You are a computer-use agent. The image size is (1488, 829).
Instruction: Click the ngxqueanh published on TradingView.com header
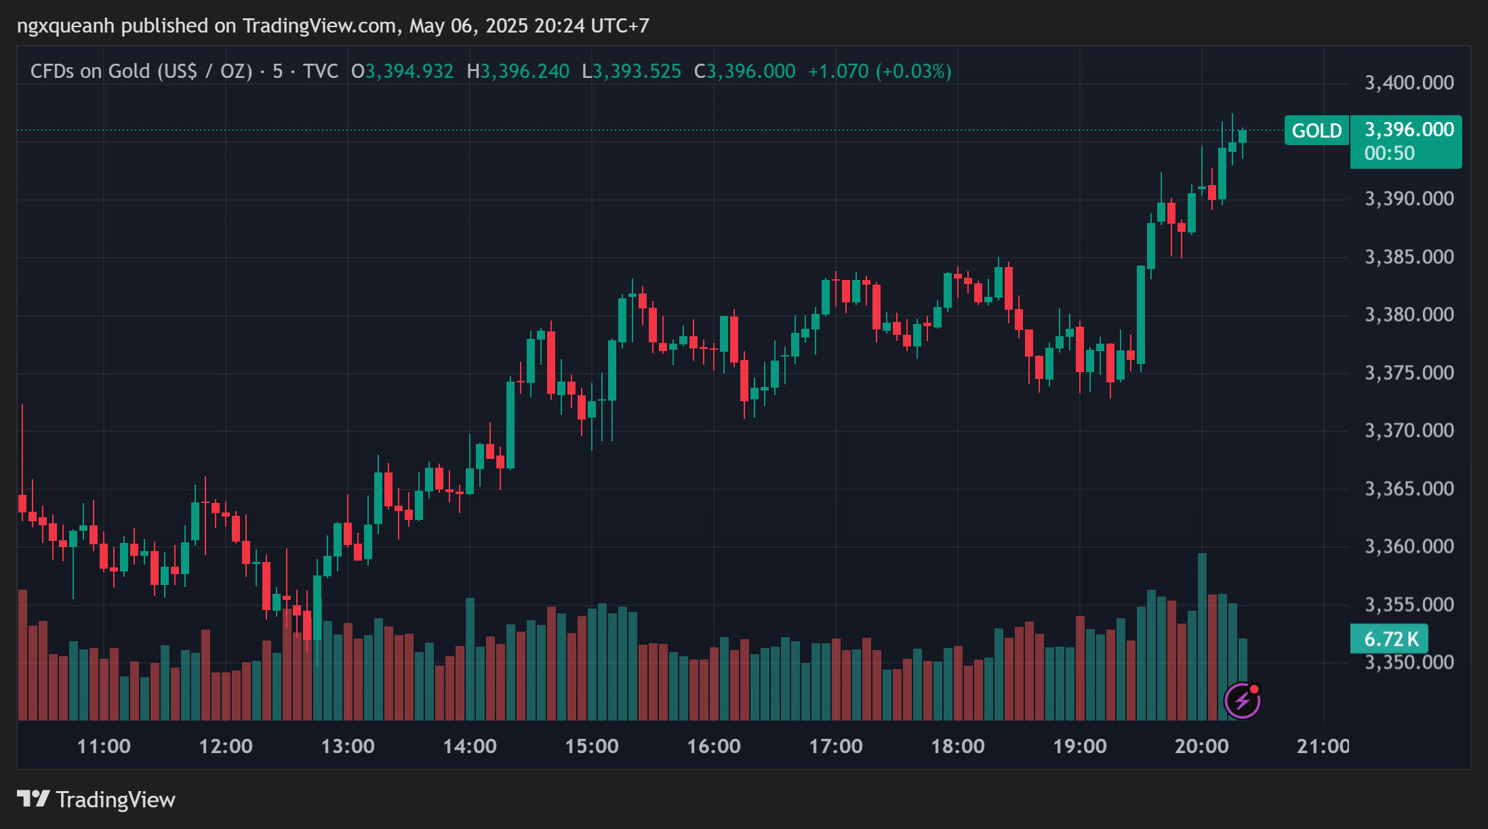(x=333, y=26)
